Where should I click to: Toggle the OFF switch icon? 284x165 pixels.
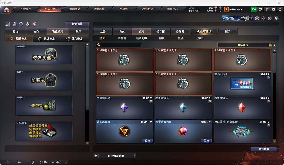tap(8, 24)
